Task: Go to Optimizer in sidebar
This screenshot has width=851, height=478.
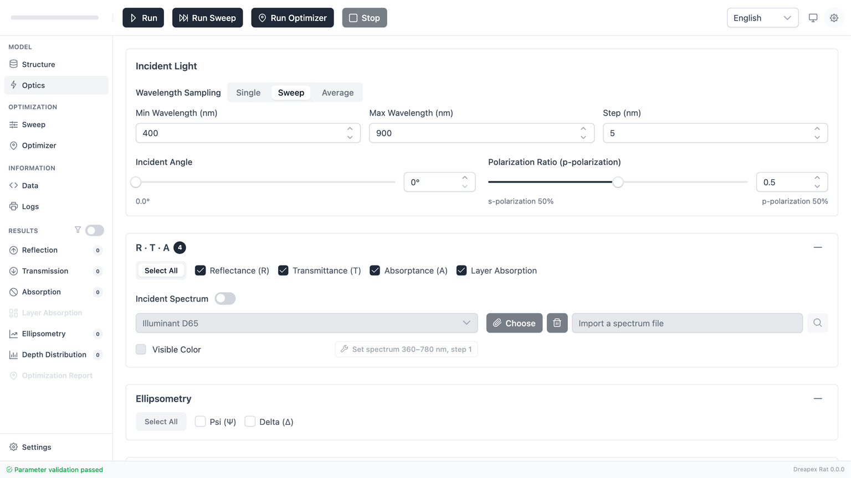Action: tap(39, 146)
